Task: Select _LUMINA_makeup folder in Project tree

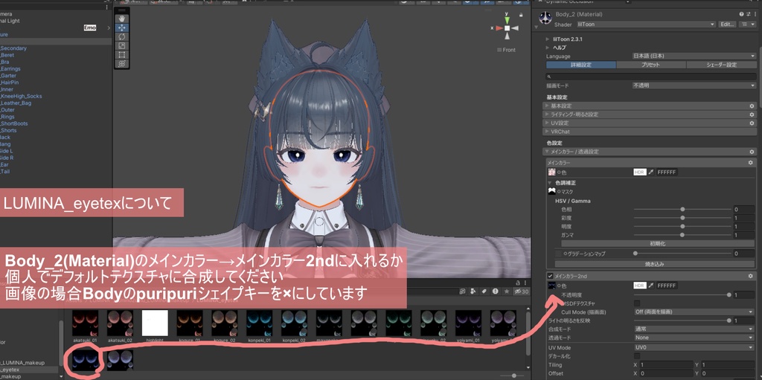Action: pos(22,363)
